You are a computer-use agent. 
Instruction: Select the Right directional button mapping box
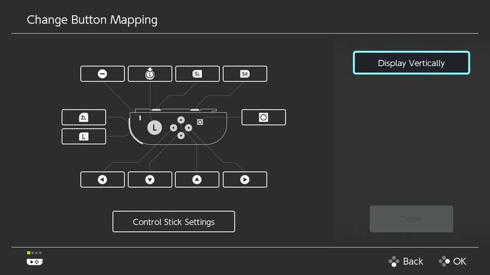[x=245, y=180]
